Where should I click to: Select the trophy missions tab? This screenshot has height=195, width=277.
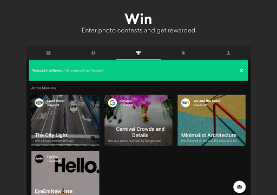[138, 53]
